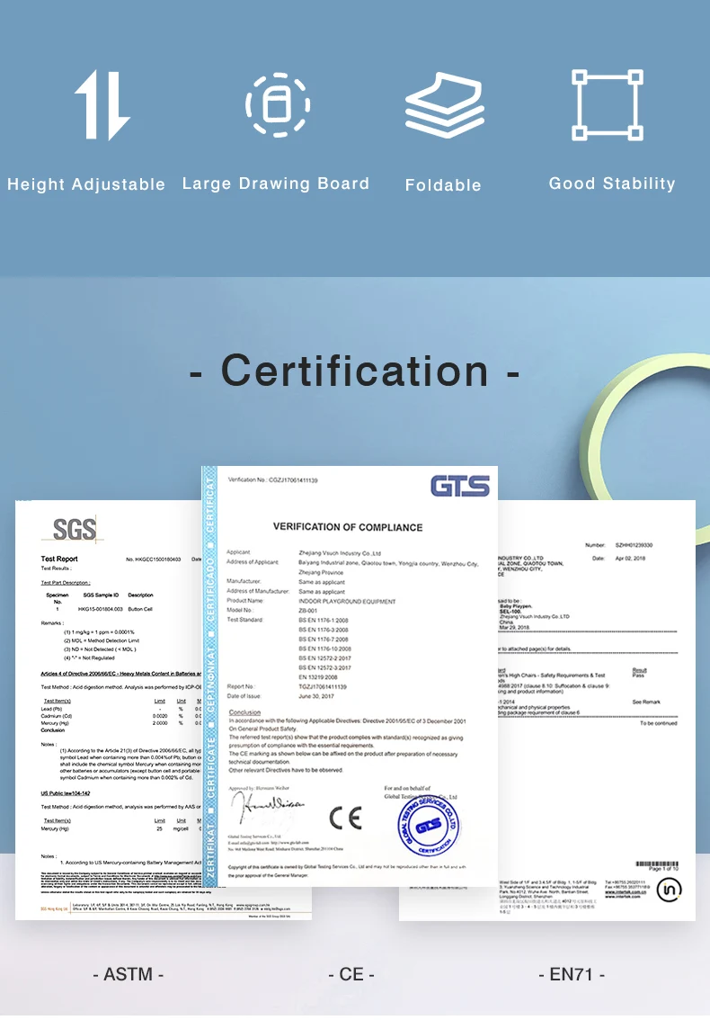The image size is (710, 1020).
Task: Open the GTS Verification of Compliance certificate
Action: [350, 676]
